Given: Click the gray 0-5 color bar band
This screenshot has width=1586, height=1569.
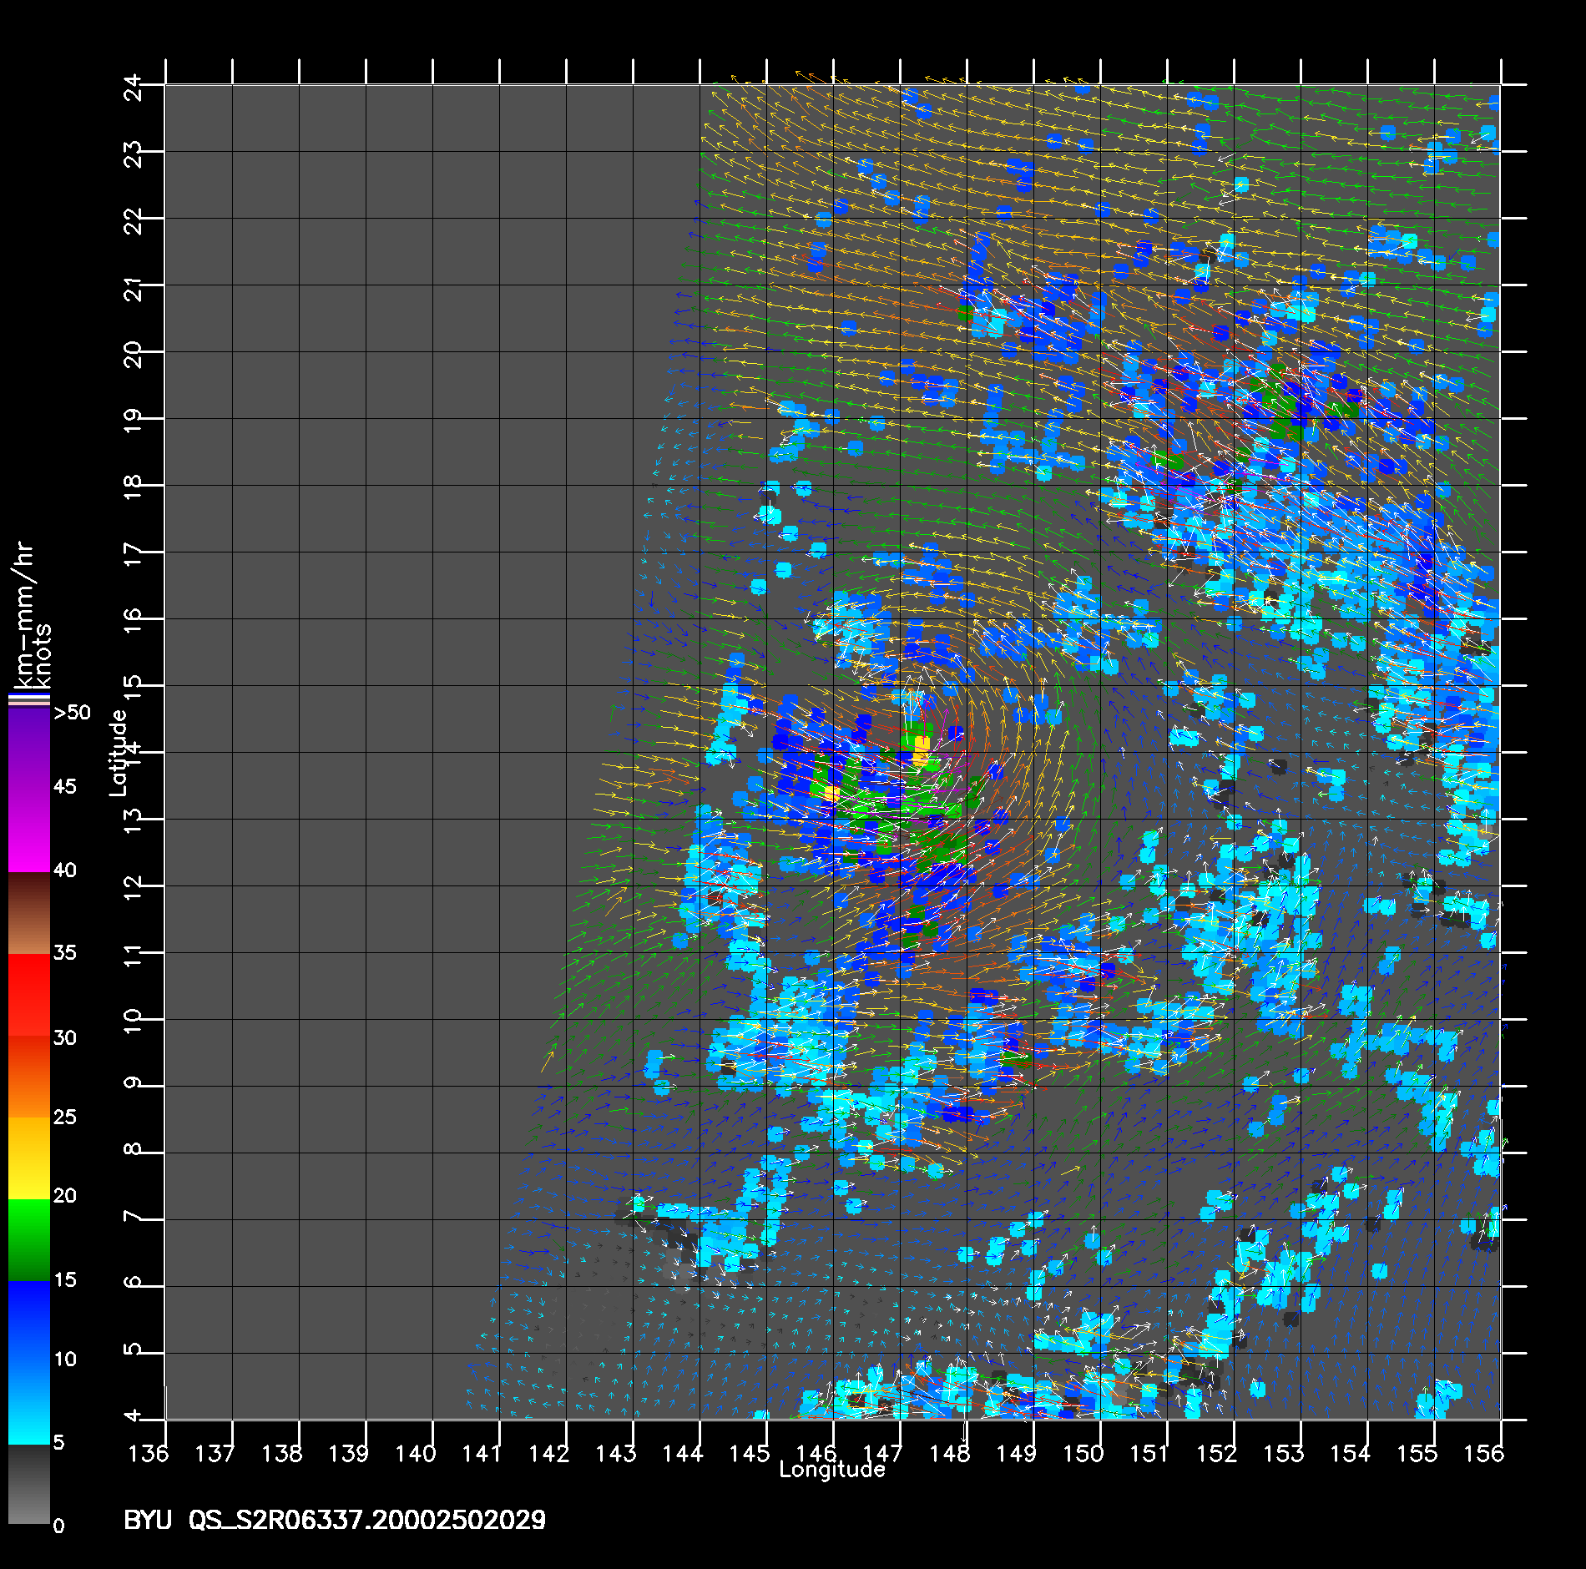Looking at the screenshot, I should point(28,1484).
